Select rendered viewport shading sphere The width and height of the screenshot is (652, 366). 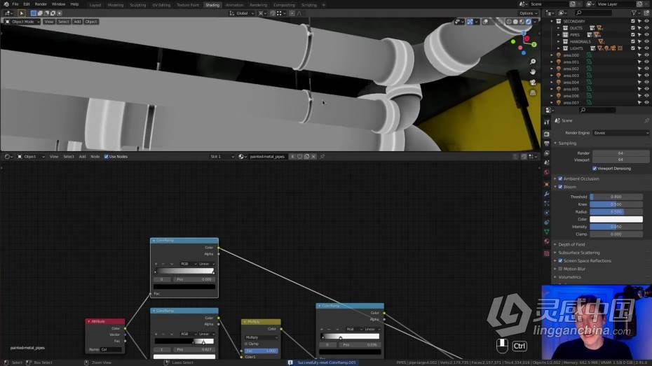pos(529,22)
